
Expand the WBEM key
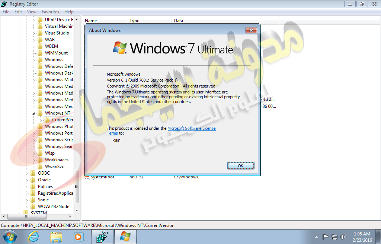point(33,46)
